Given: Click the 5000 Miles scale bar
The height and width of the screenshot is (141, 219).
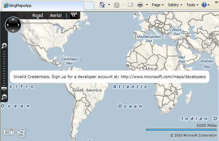Looking at the screenshot, I should 181,130.
